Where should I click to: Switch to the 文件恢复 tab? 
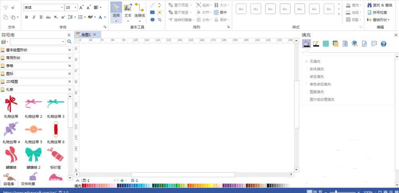28,184
